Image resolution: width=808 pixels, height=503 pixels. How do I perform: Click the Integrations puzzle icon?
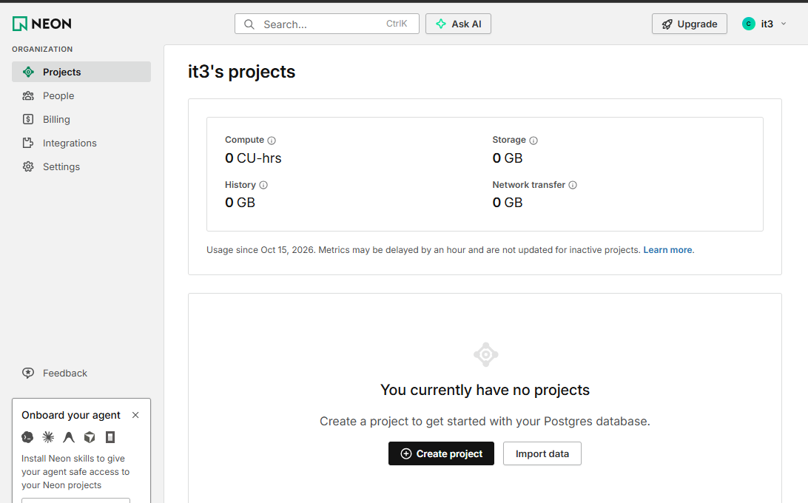[x=28, y=143]
